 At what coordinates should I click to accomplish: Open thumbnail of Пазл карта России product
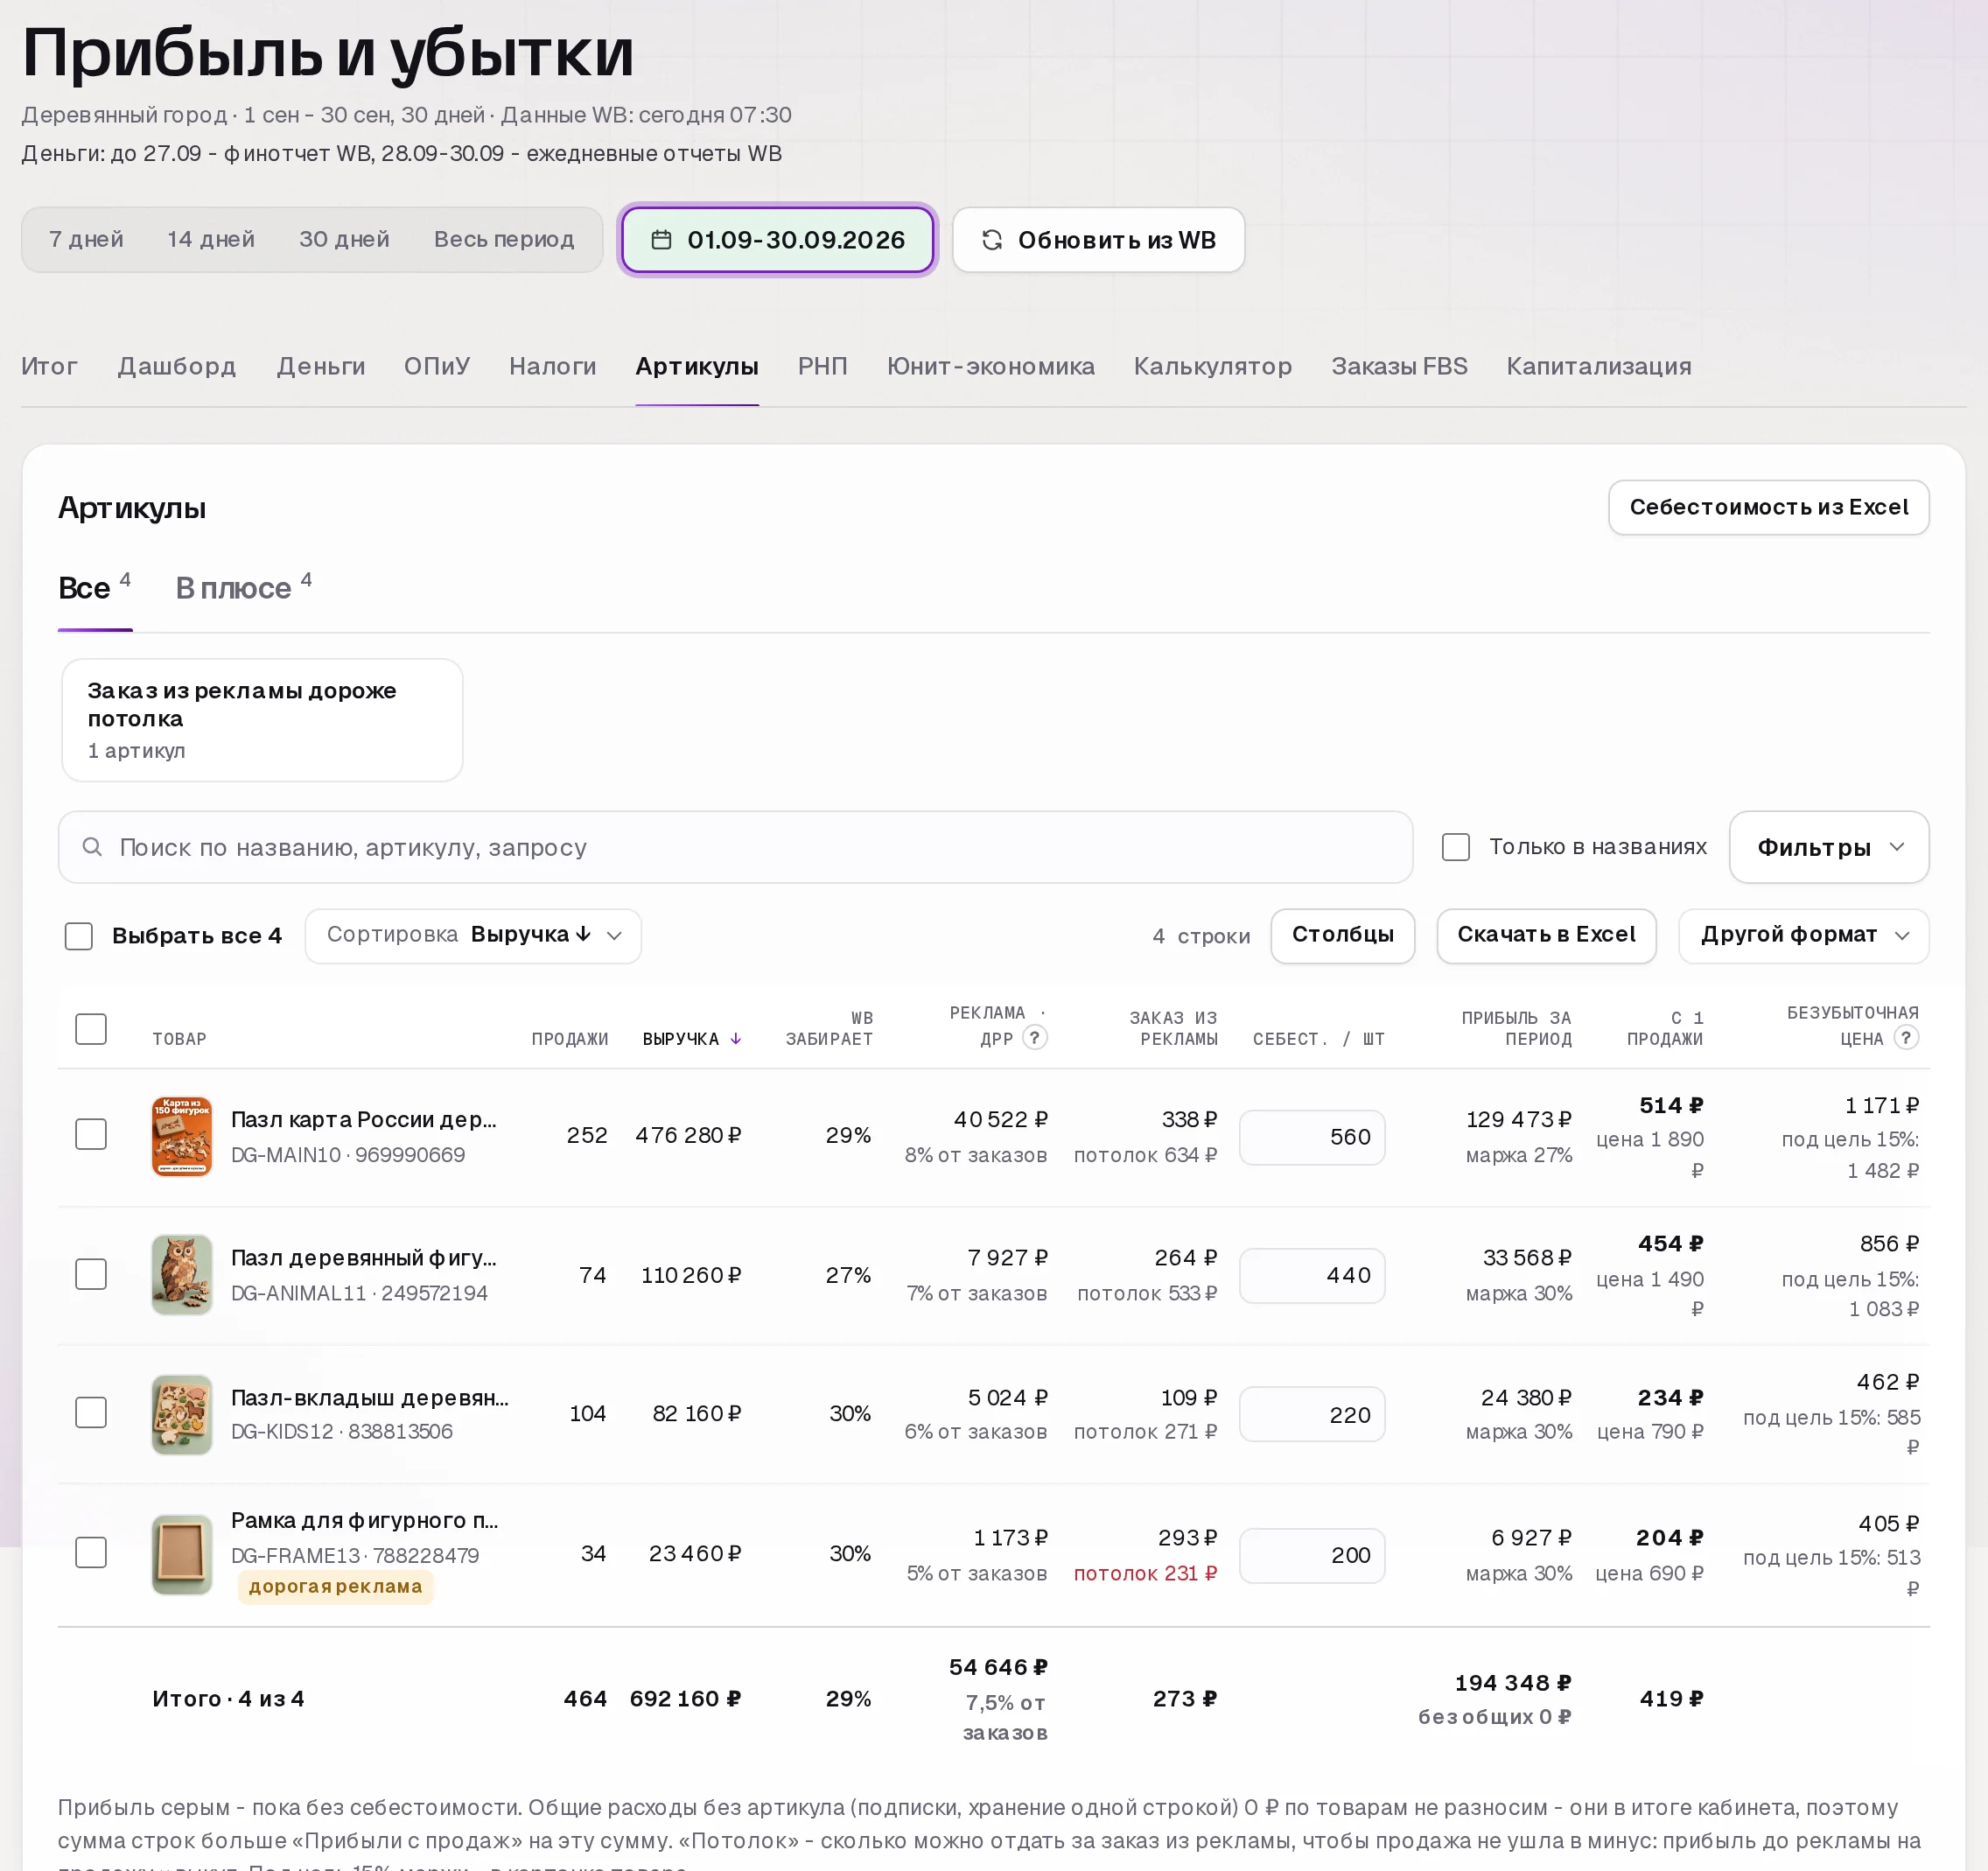pos(182,1136)
